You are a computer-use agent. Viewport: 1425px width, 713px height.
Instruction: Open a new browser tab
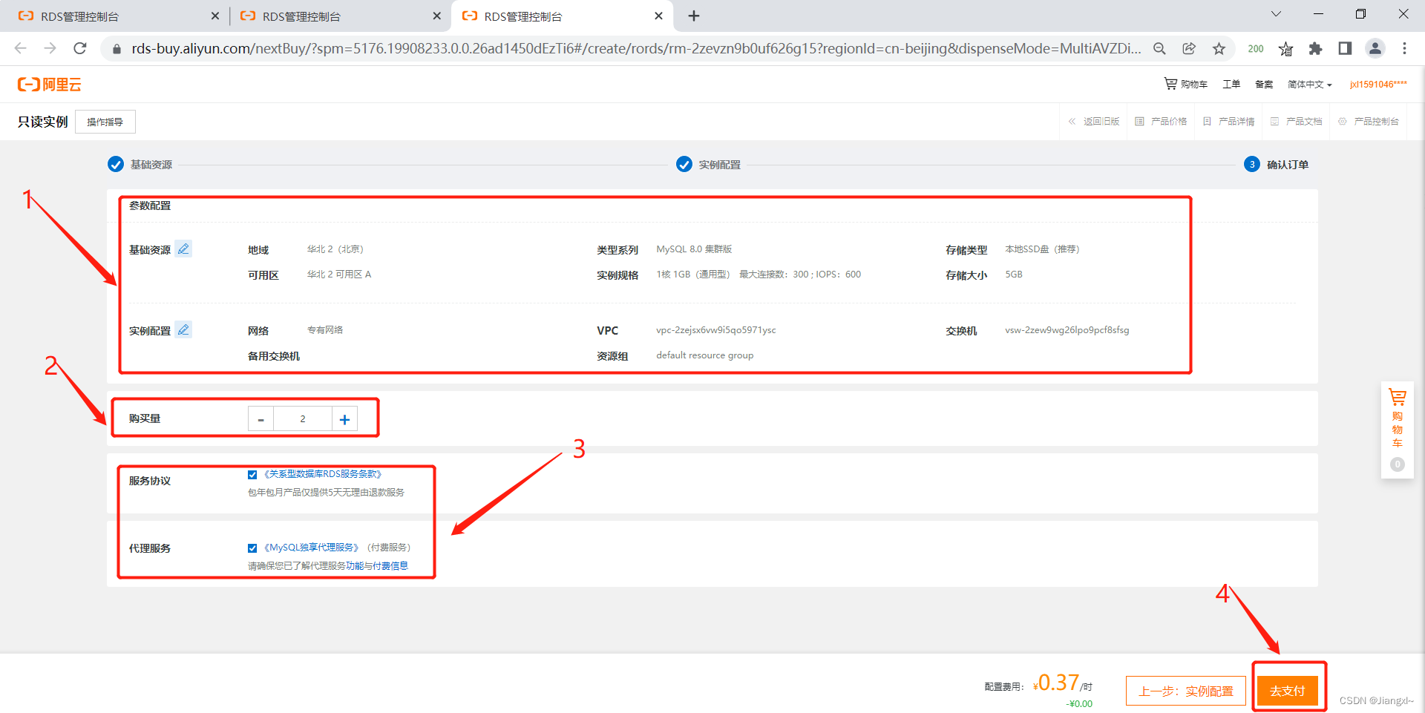point(694,16)
